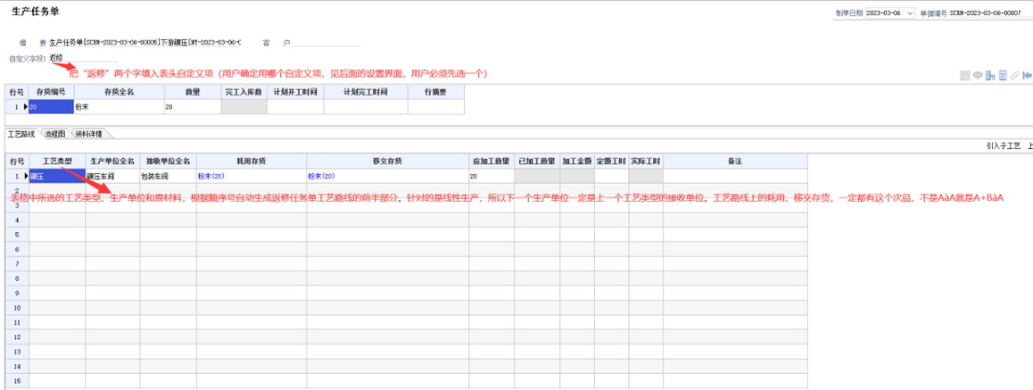1033x390 pixels.
Task: Click the chart report icon in toolbar
Action: (990, 76)
